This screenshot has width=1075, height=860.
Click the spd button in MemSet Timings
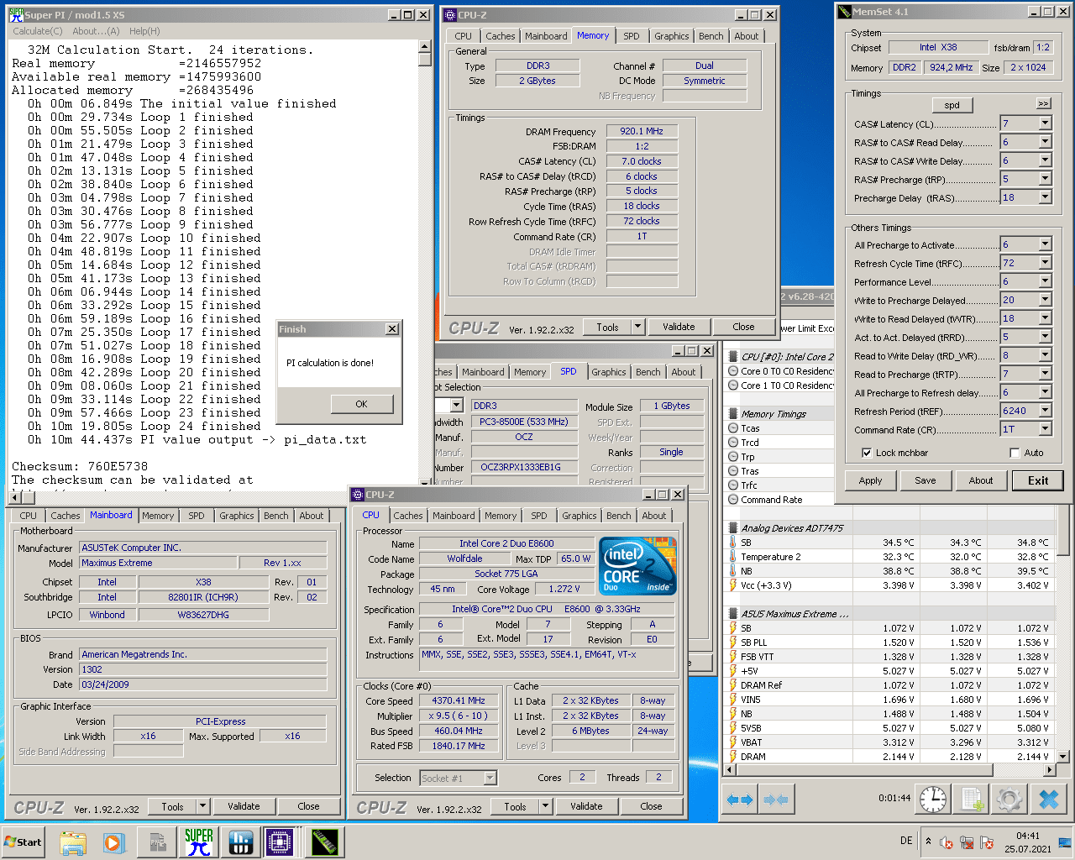[952, 105]
